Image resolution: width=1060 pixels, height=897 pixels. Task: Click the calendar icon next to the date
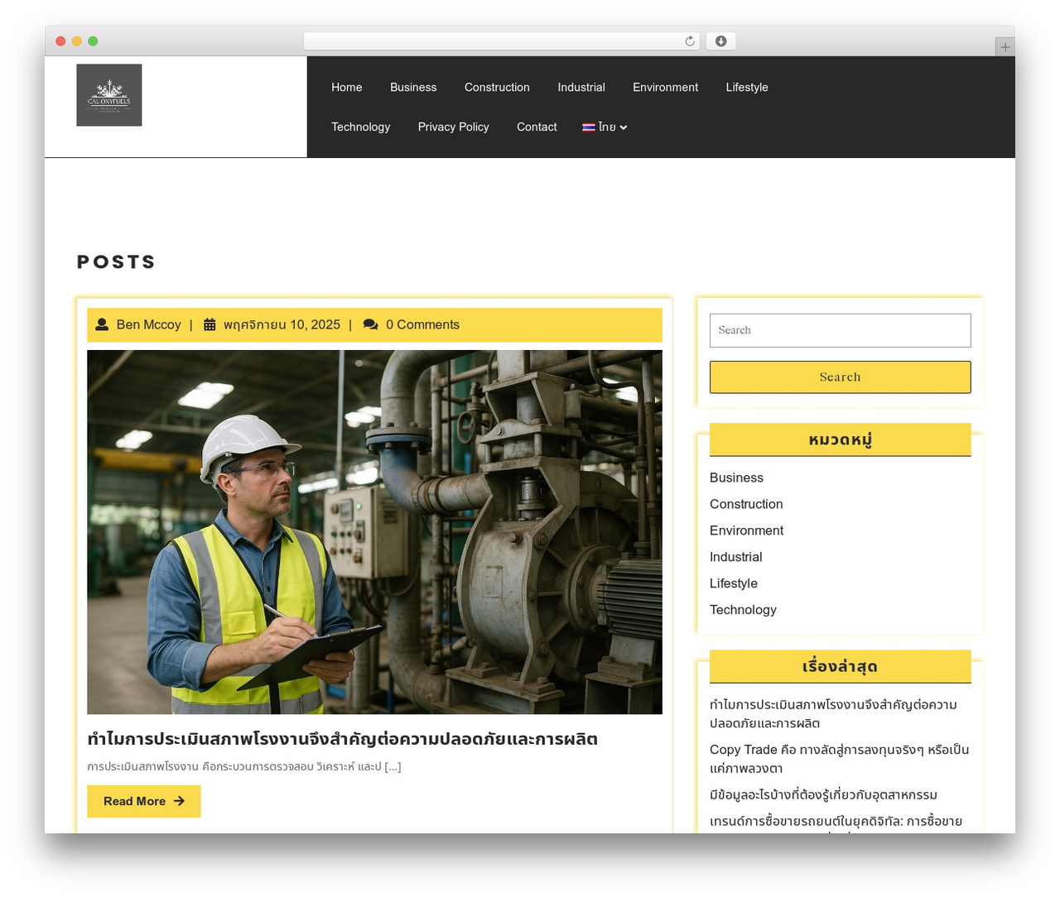(210, 324)
